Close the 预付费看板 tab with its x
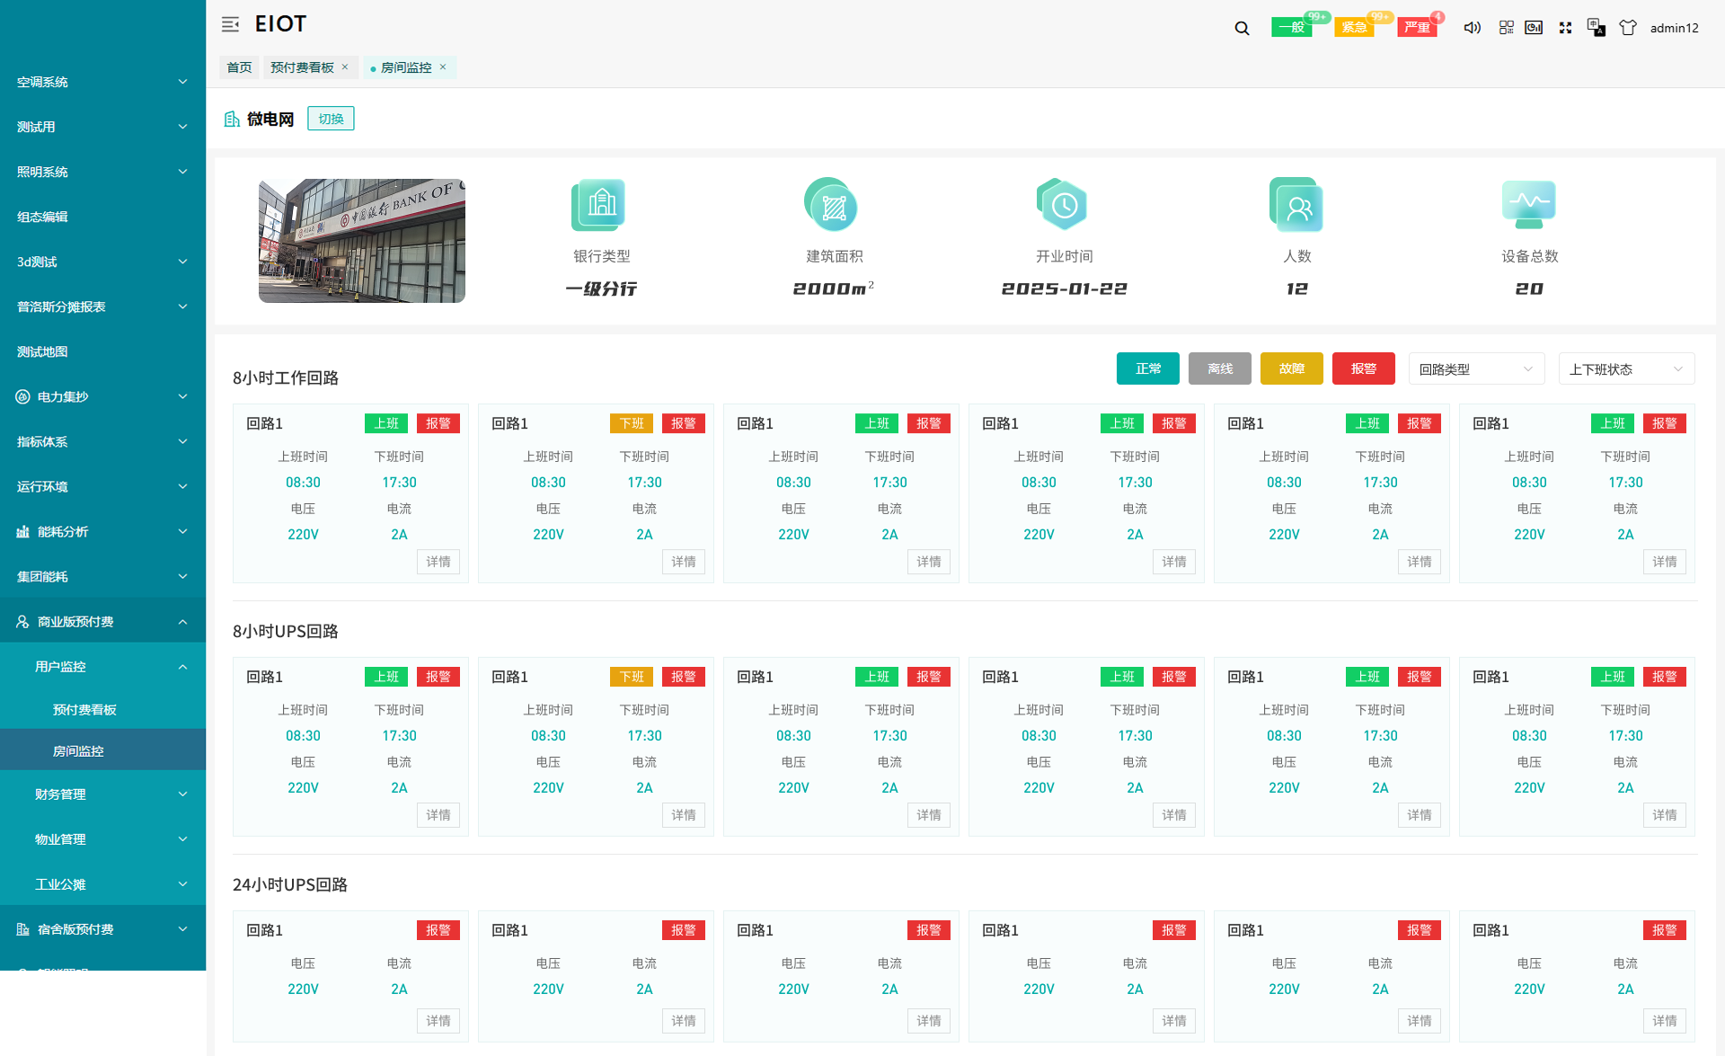 (345, 67)
